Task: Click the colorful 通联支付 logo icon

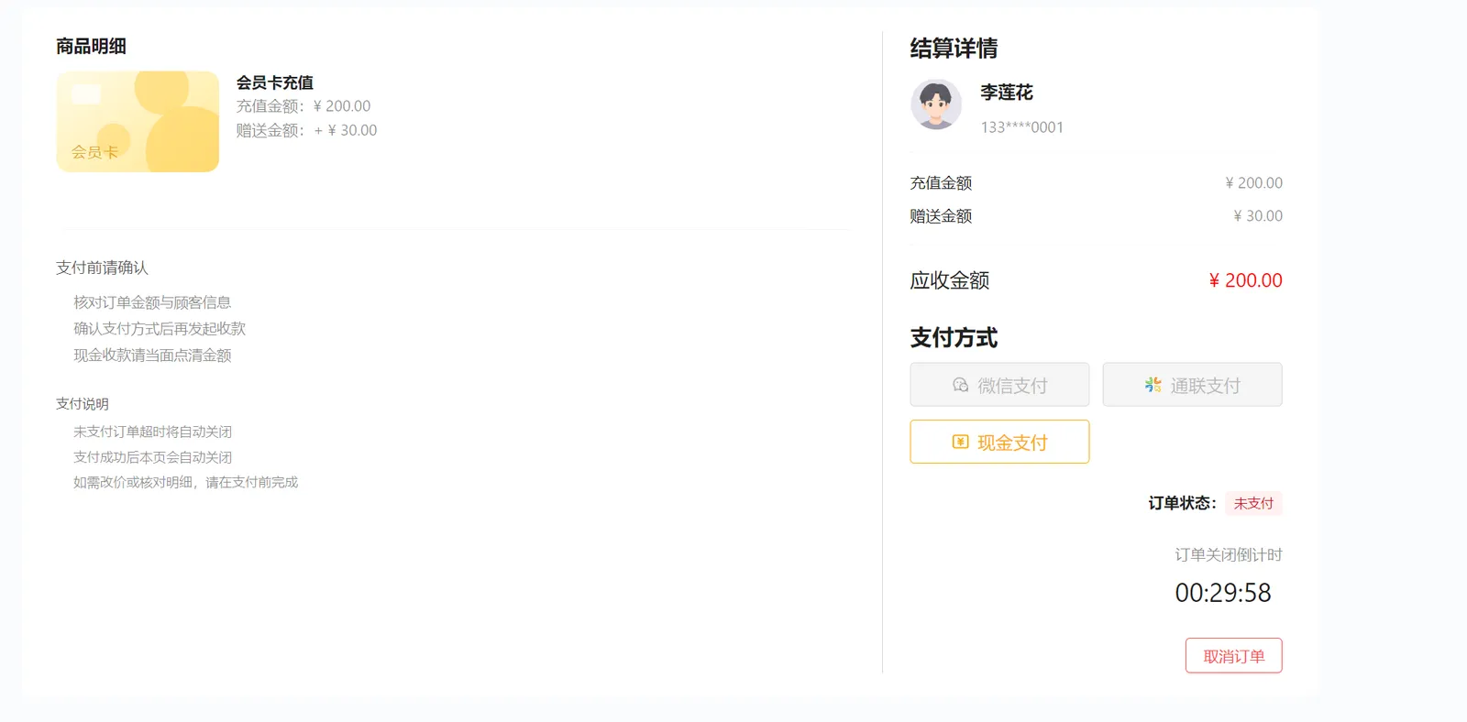Action: [1153, 385]
